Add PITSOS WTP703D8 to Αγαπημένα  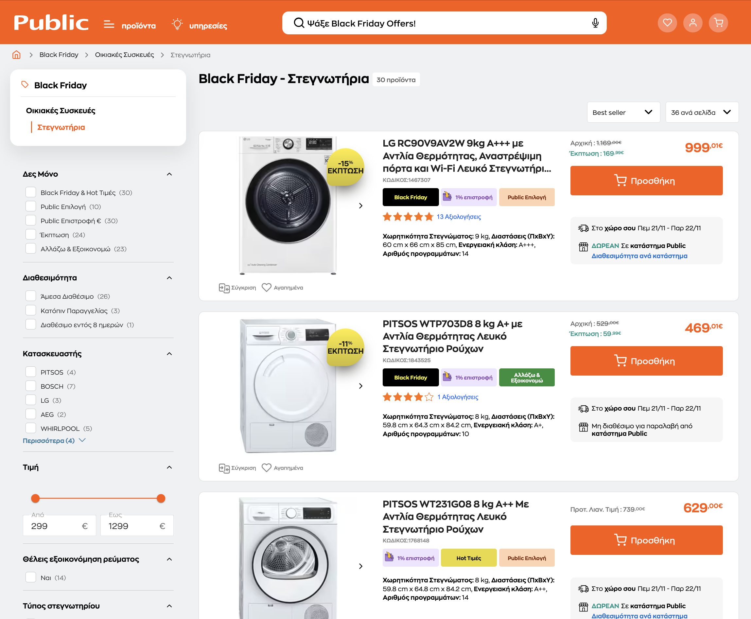(282, 468)
